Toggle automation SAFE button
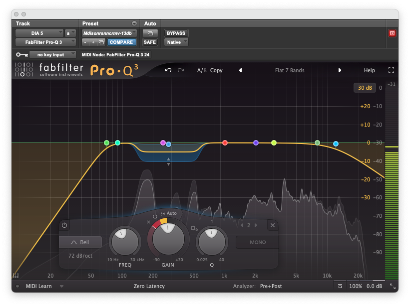410x306 pixels. 150,42
